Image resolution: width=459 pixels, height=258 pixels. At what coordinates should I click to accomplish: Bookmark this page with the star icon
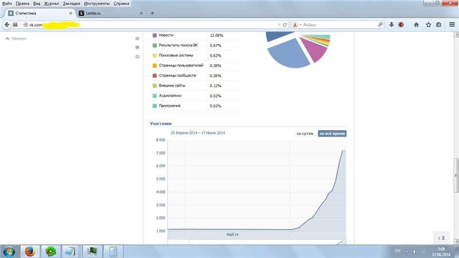click(427, 25)
